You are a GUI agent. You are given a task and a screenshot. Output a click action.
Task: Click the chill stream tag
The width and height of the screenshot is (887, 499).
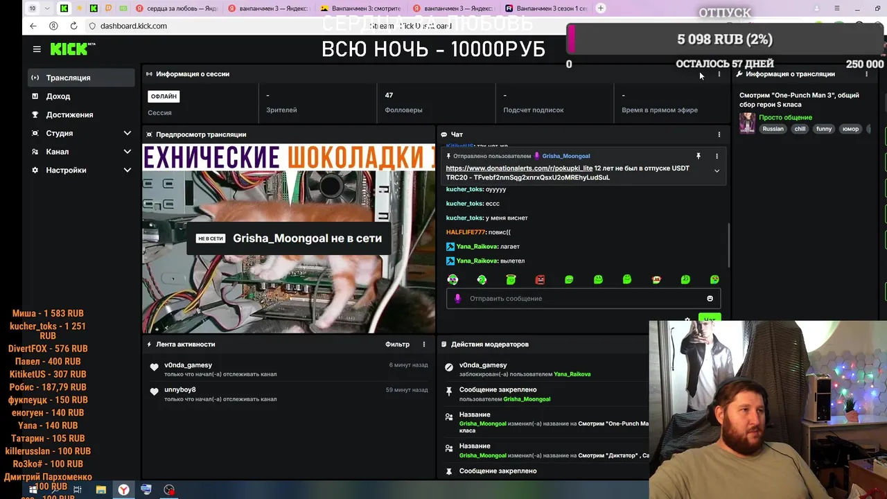click(800, 129)
